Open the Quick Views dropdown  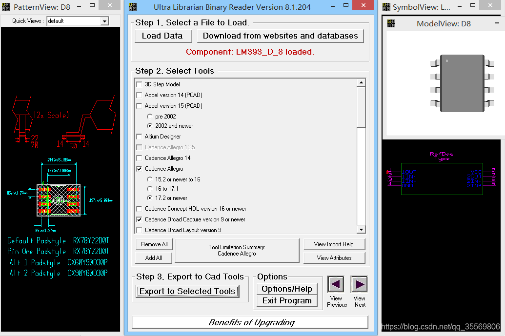click(x=104, y=21)
